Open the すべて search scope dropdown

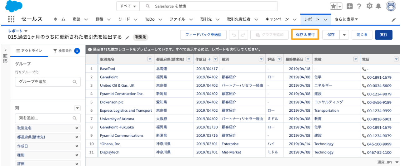point(128,6)
